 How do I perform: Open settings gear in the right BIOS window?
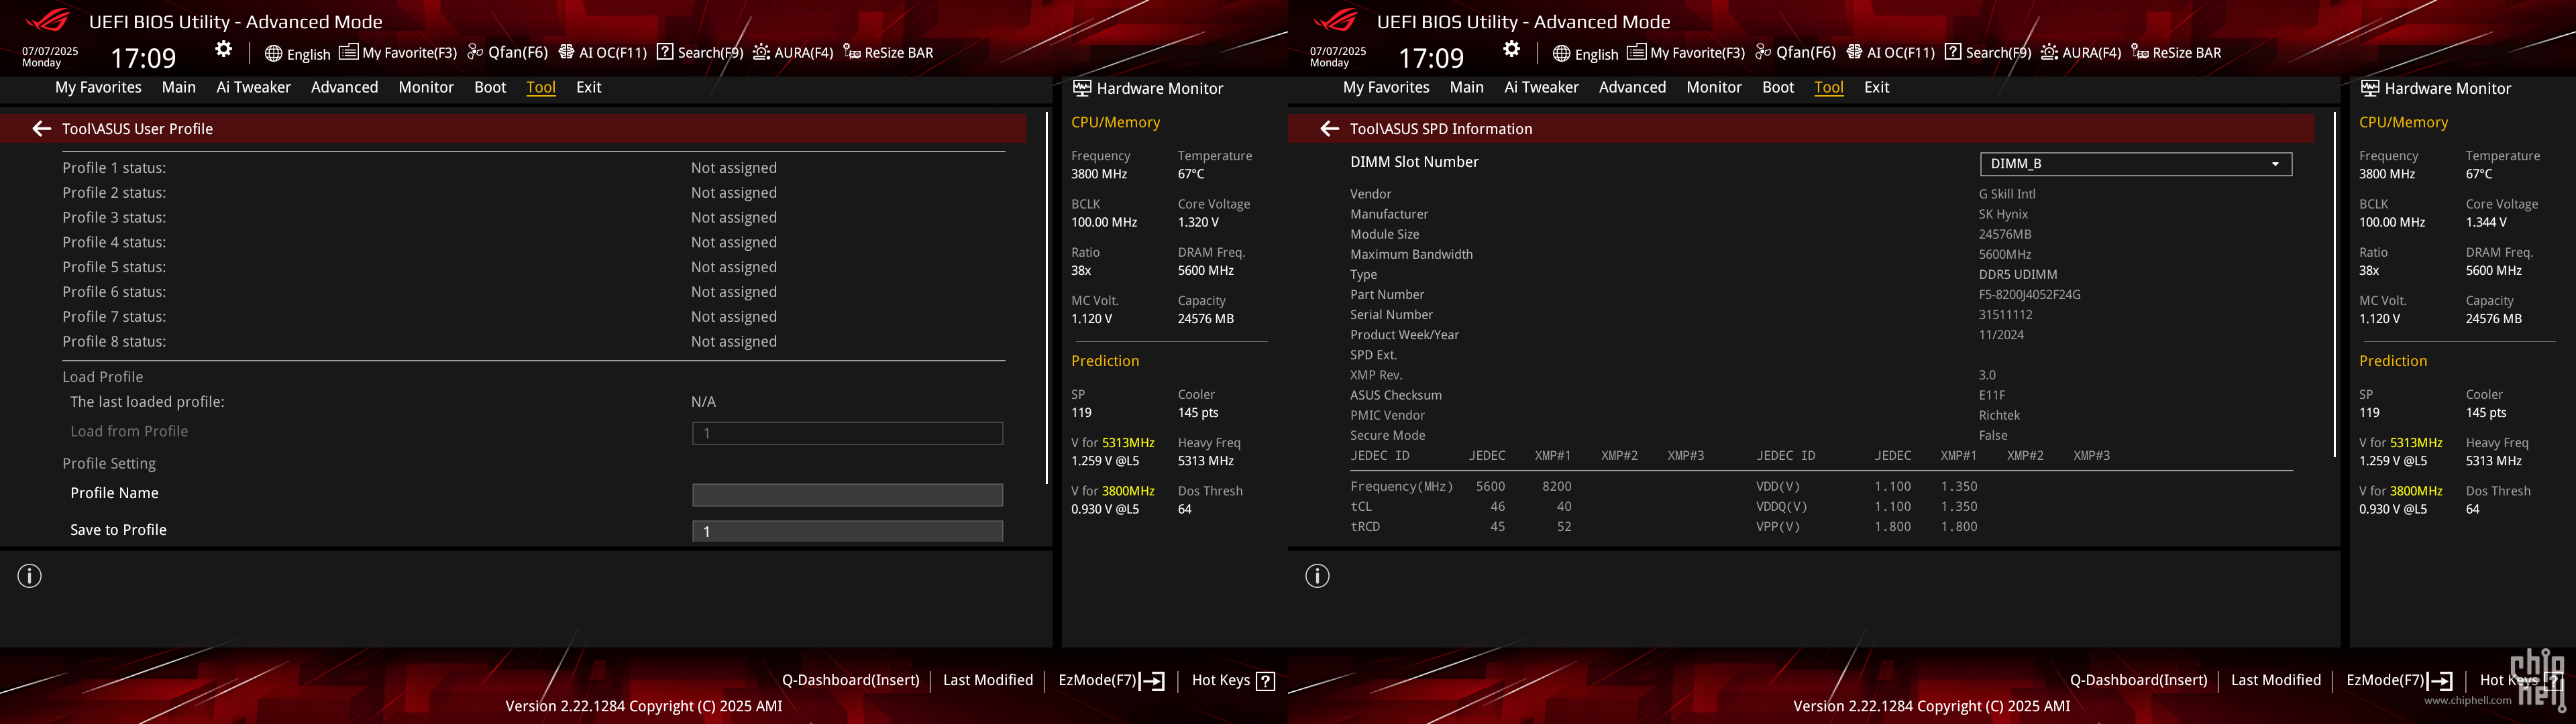pyautogui.click(x=1511, y=49)
